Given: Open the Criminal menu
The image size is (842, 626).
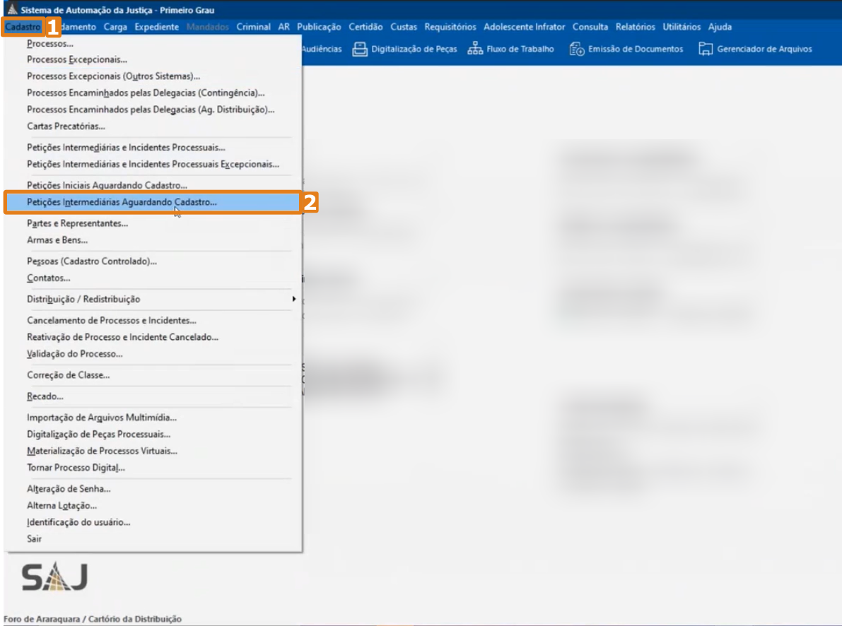Looking at the screenshot, I should [254, 27].
